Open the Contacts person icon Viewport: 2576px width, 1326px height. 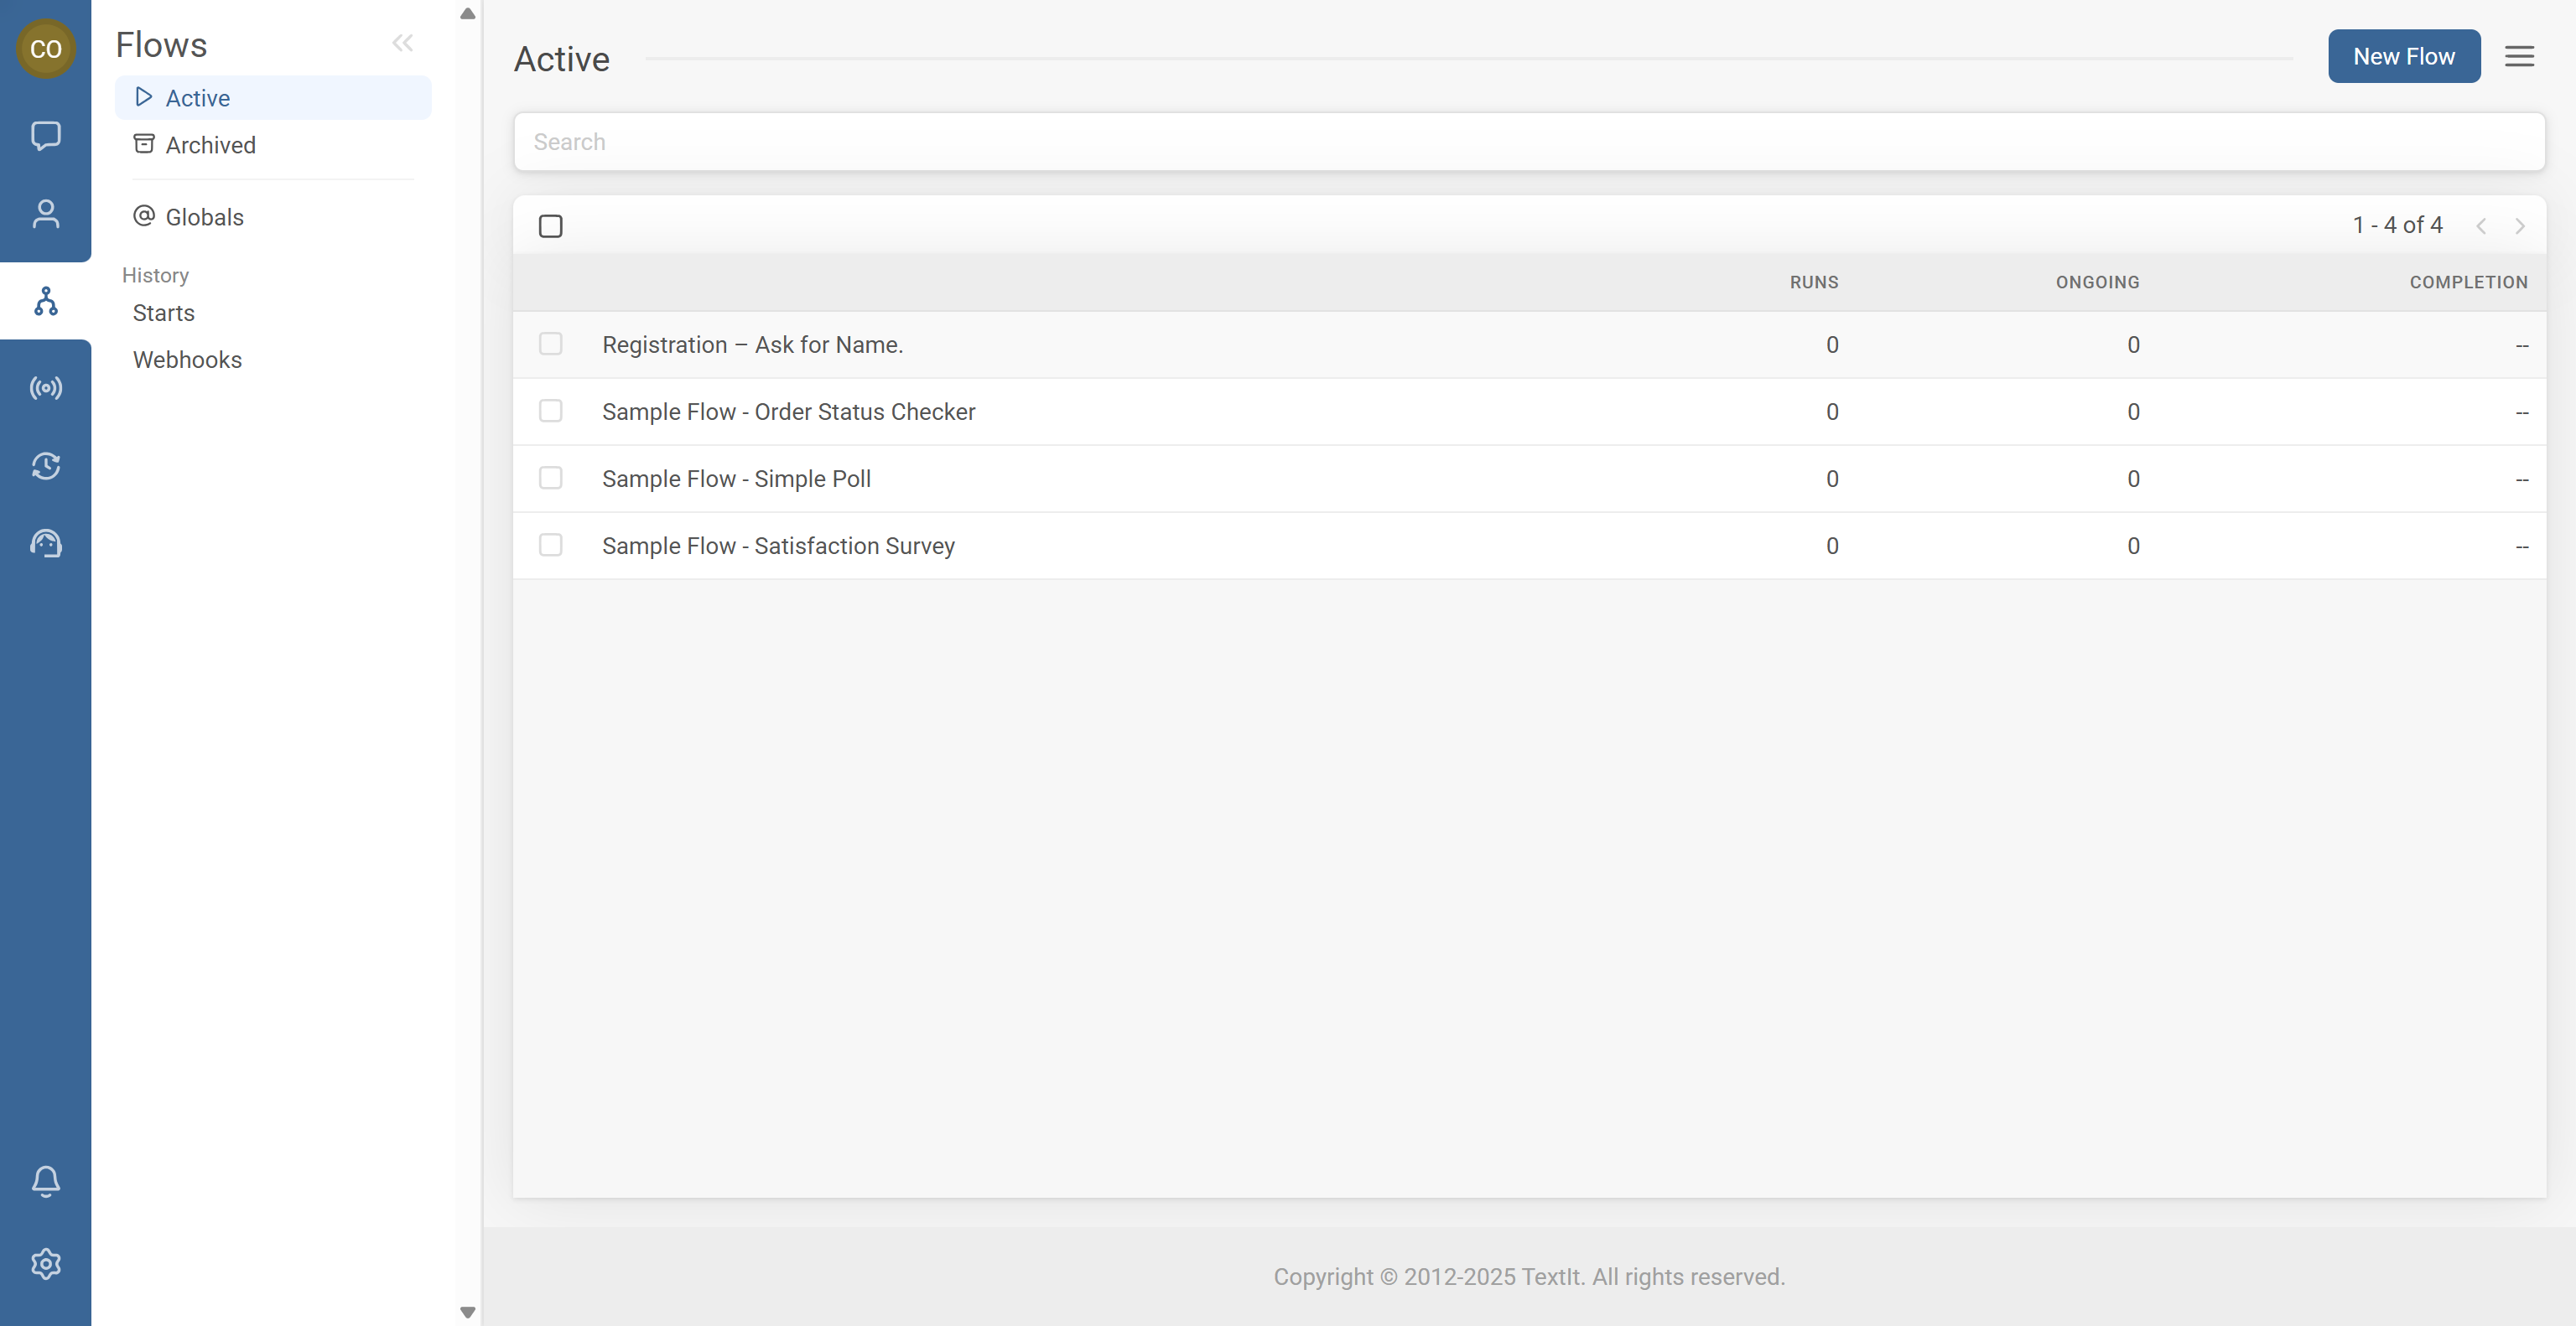[x=45, y=214]
